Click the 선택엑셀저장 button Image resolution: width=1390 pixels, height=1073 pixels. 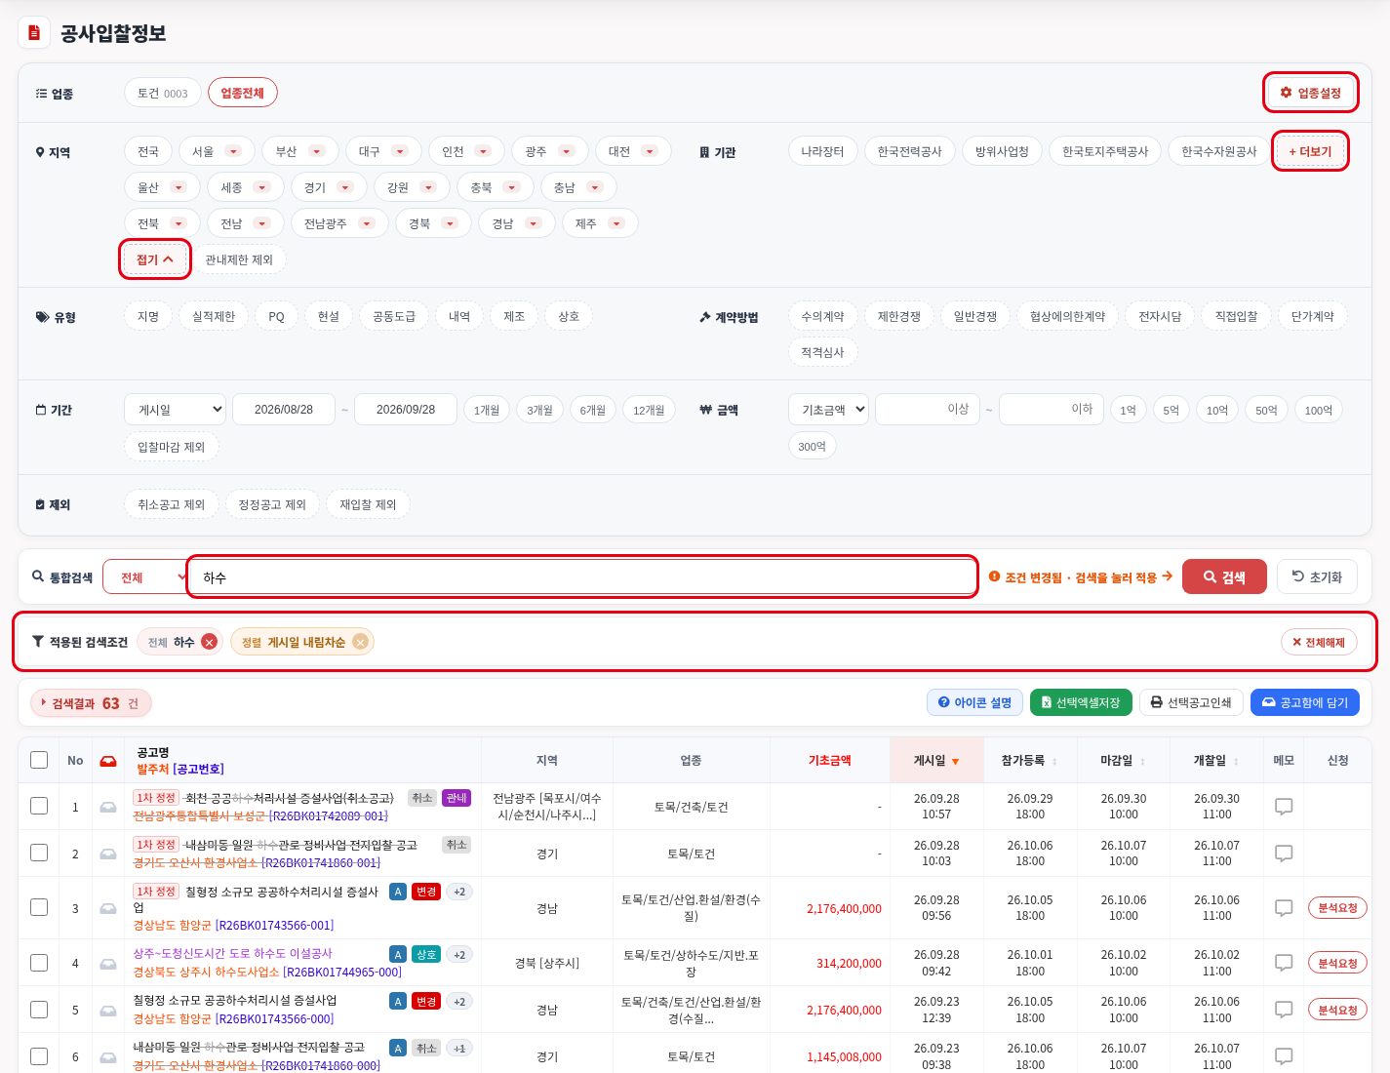[1081, 702]
